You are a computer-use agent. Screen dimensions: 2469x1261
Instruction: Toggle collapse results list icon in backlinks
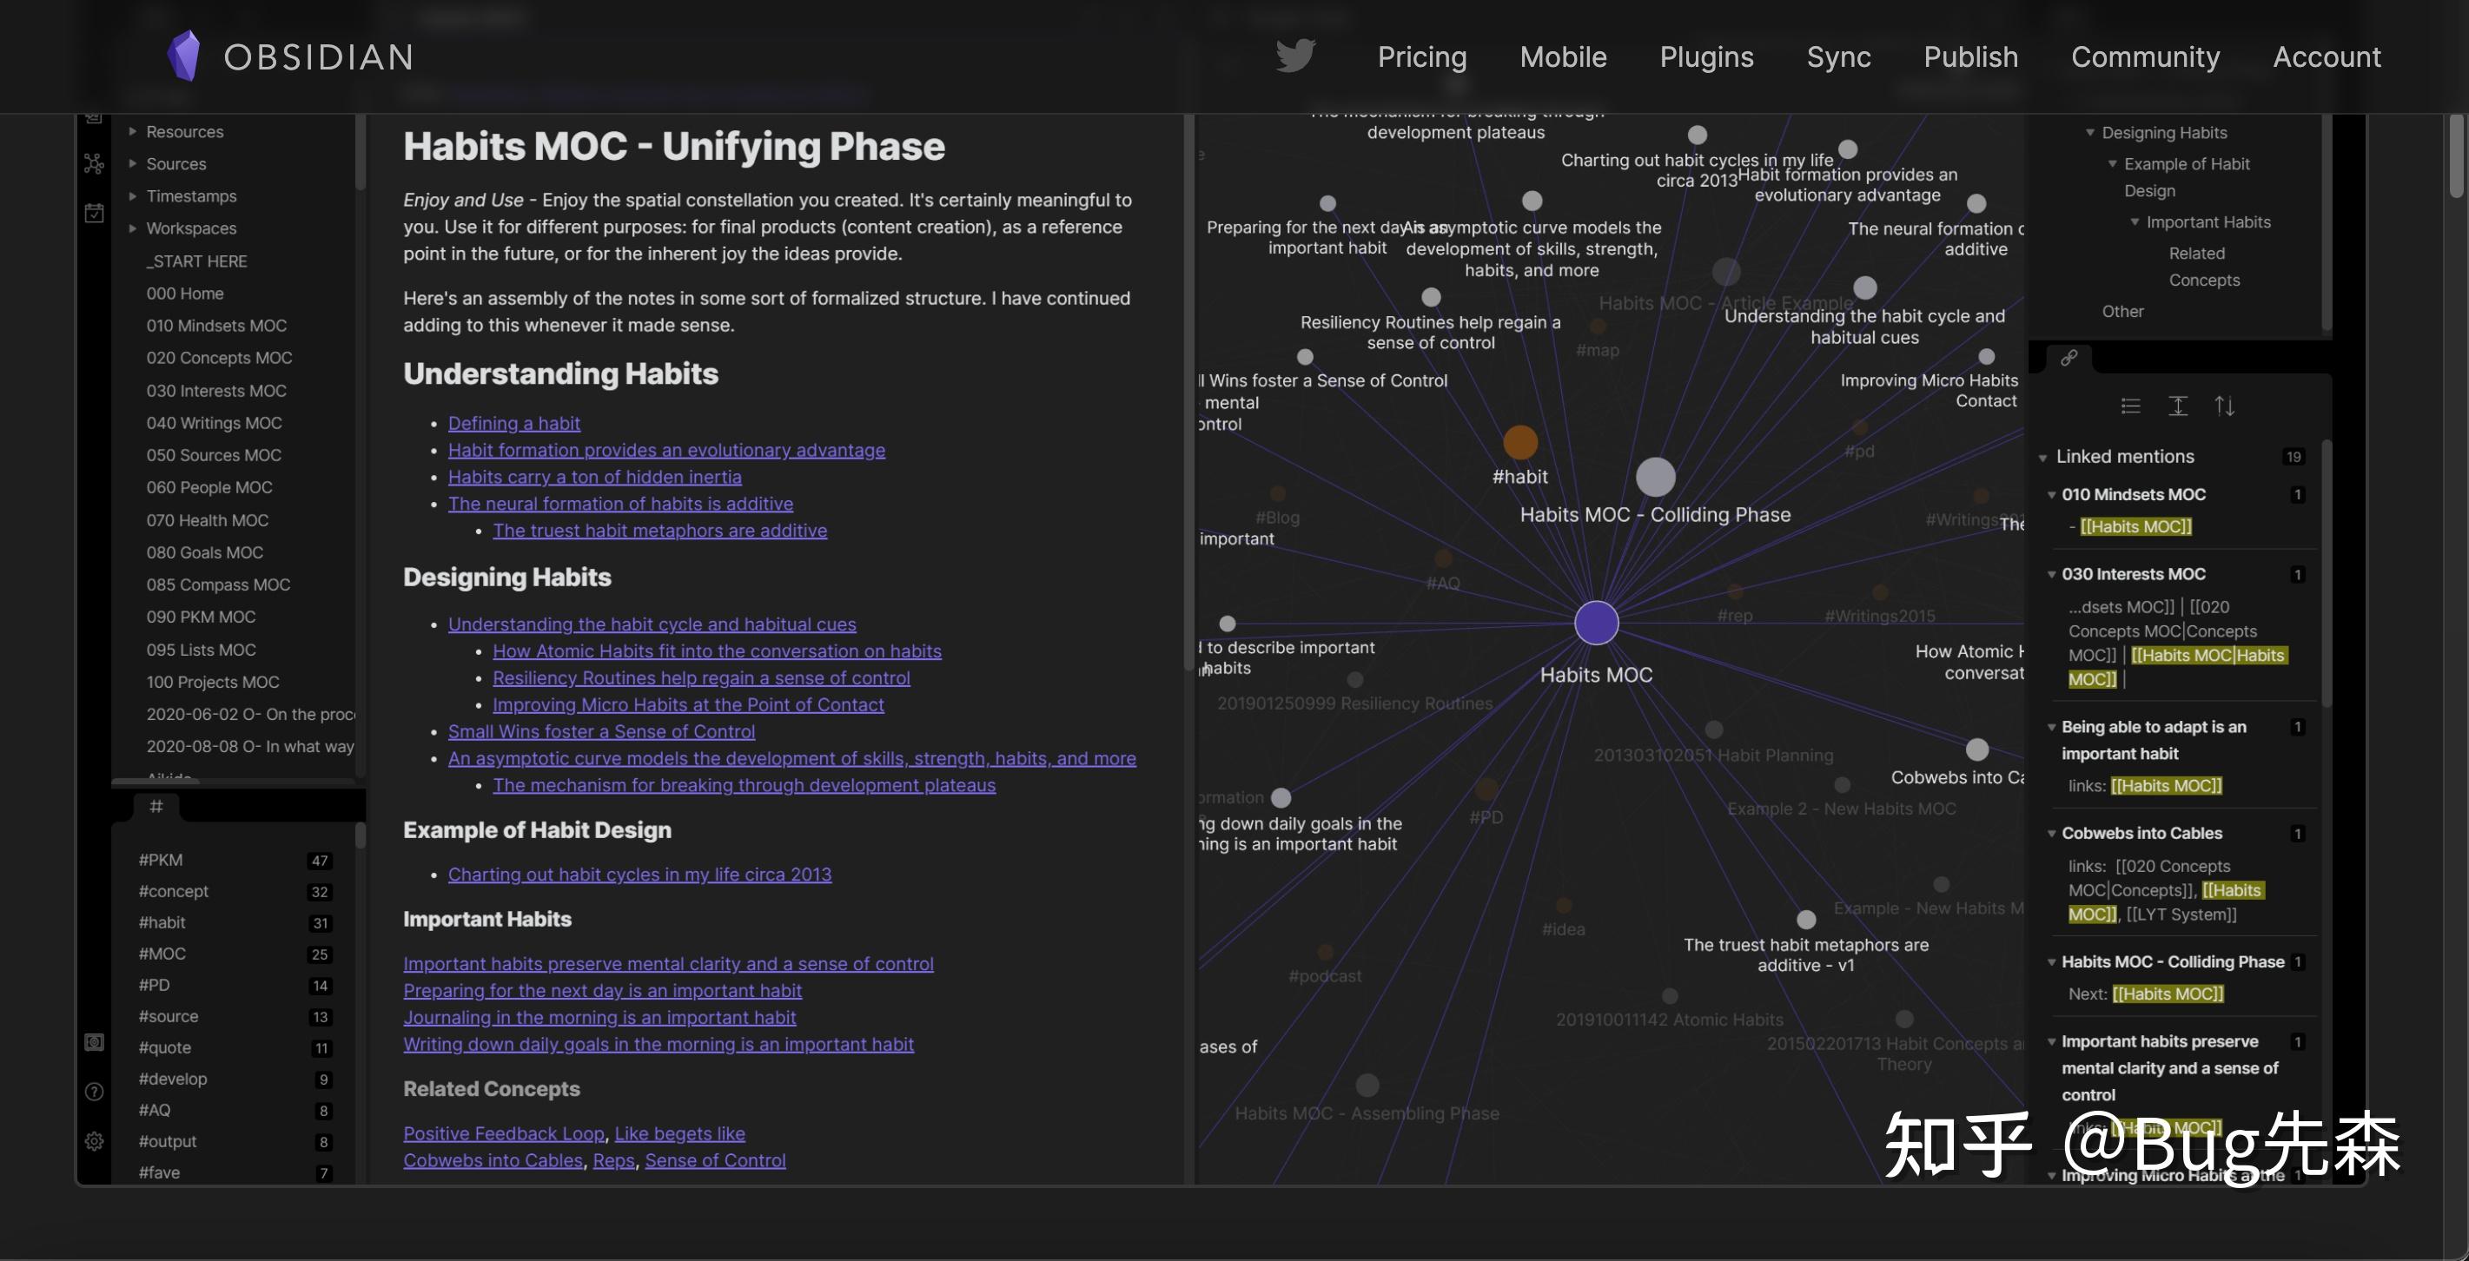tap(2131, 406)
